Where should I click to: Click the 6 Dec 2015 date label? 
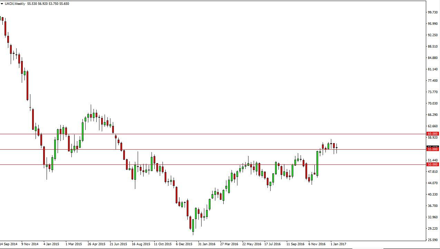click(x=184, y=244)
